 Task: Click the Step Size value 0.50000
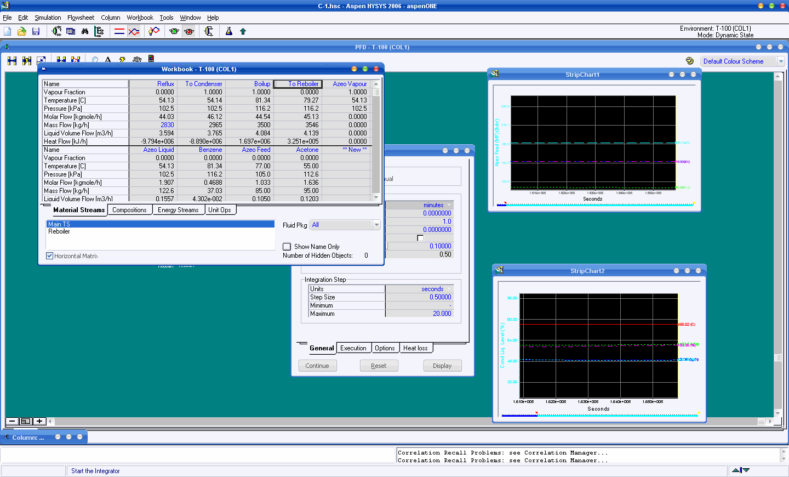tap(419, 297)
